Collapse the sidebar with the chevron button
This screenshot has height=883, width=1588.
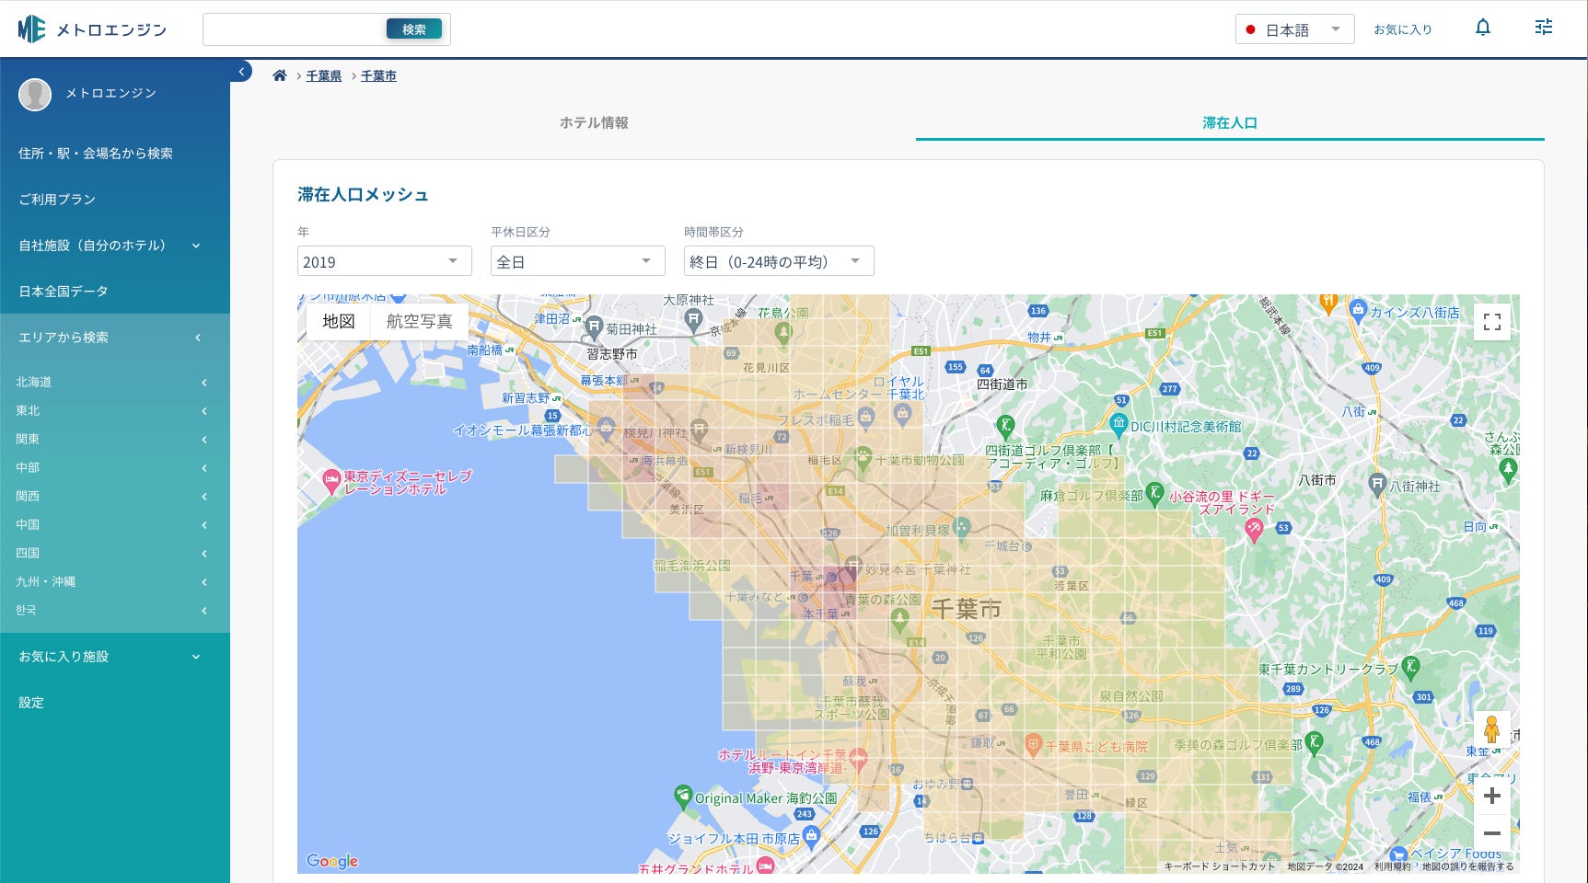tap(241, 71)
